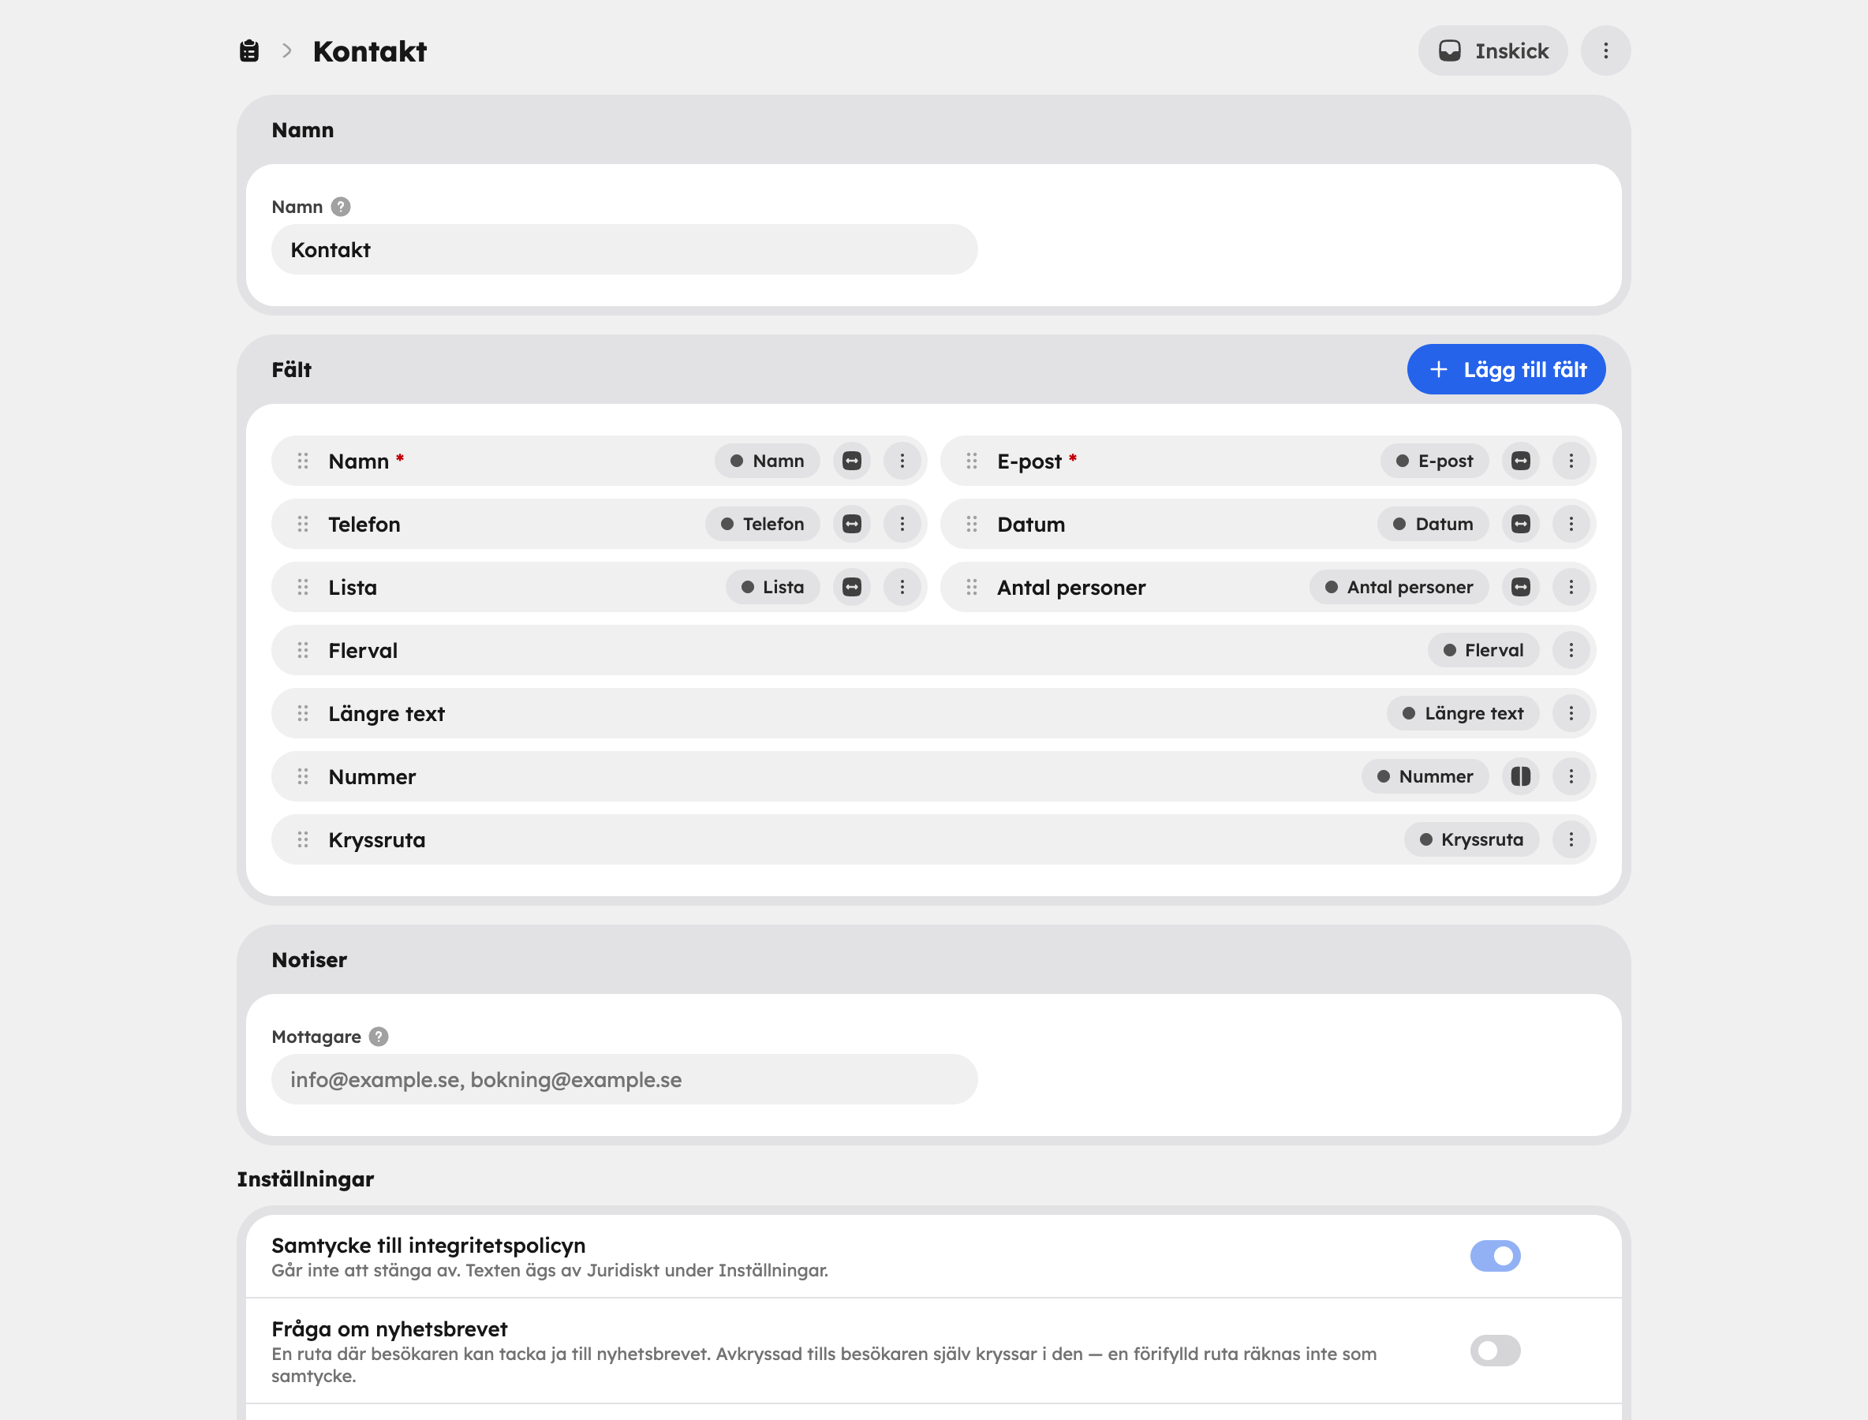The width and height of the screenshot is (1868, 1420).
Task: Grab the drag handle of Kryssruta field
Action: [x=303, y=839]
